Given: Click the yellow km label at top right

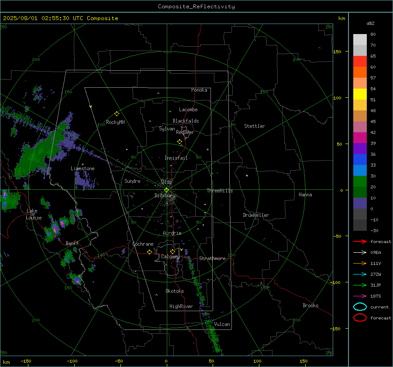Looking at the screenshot, I should 341,18.
